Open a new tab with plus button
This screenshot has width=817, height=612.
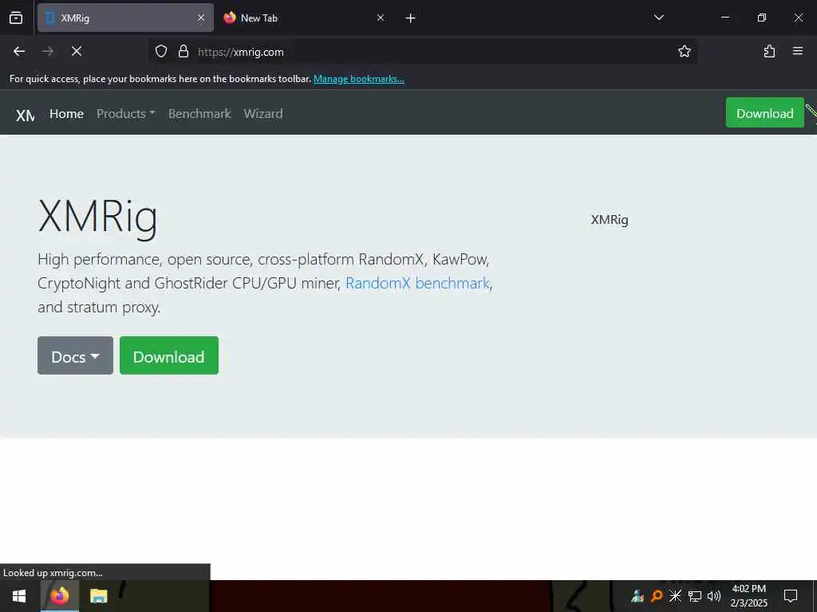coord(411,18)
